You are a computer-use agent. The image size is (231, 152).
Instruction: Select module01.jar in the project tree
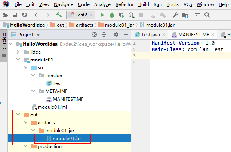coord(64,139)
